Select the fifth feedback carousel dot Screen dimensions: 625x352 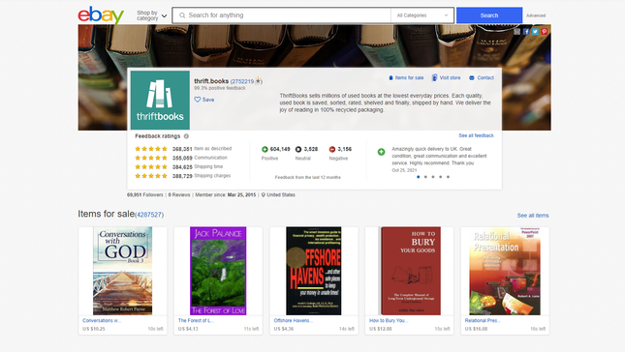[448, 177]
